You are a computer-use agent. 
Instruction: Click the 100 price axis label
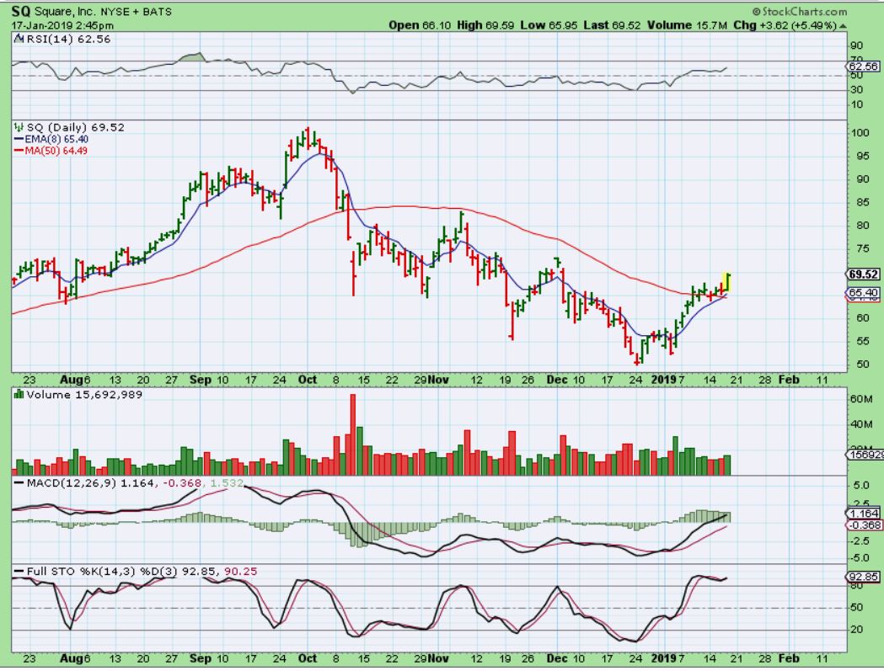[x=861, y=133]
